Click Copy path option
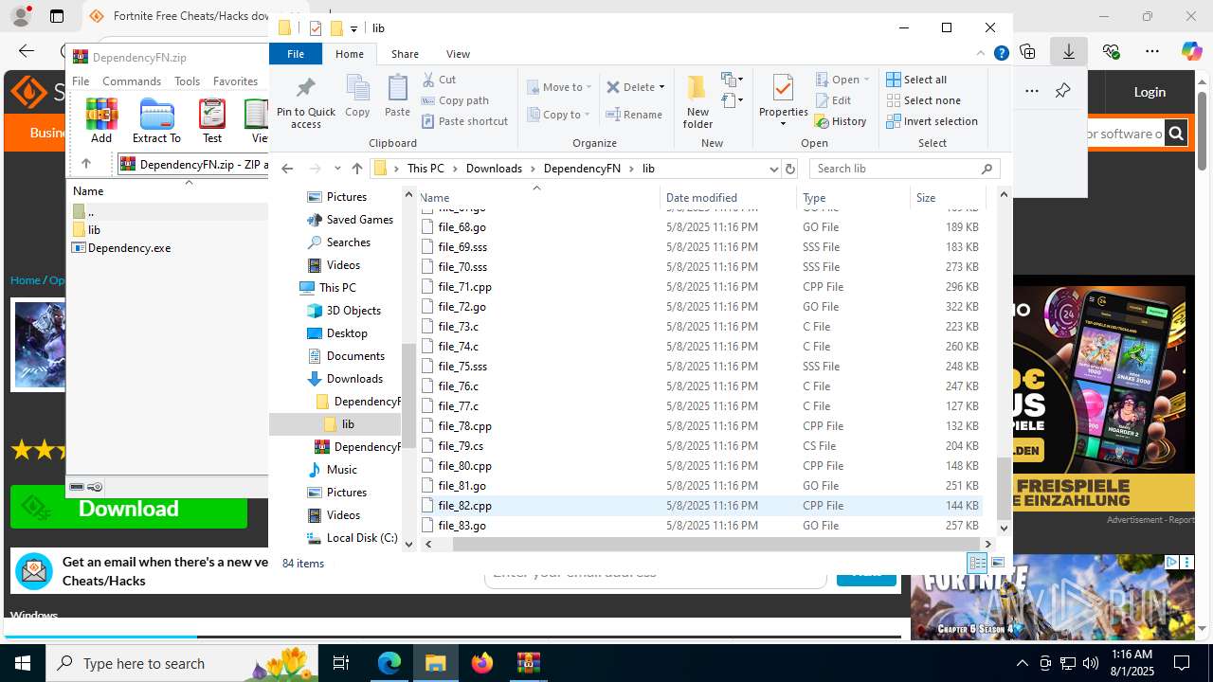This screenshot has height=682, width=1213. 455,100
